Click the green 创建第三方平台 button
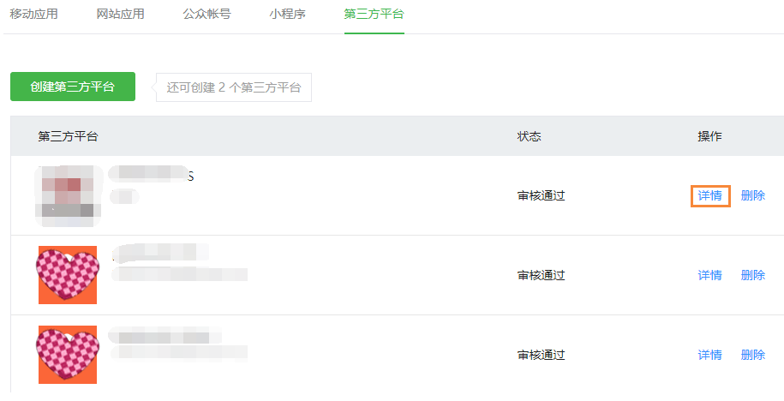The height and width of the screenshot is (401, 784). tap(73, 87)
